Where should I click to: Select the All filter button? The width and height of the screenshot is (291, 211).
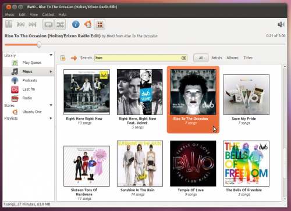point(201,58)
